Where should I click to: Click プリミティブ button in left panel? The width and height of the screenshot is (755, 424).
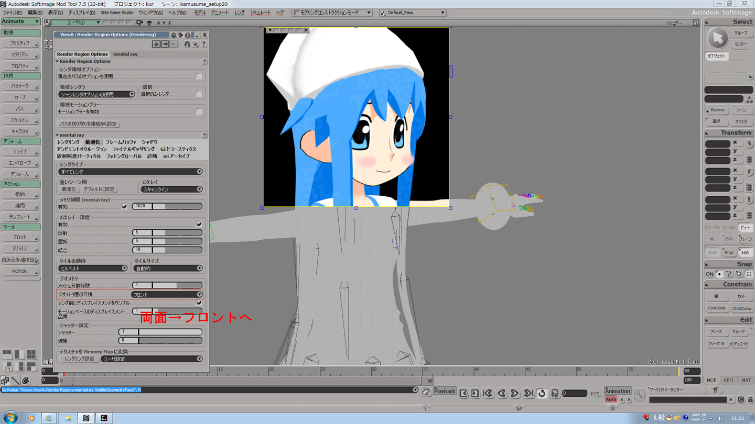[x=20, y=43]
